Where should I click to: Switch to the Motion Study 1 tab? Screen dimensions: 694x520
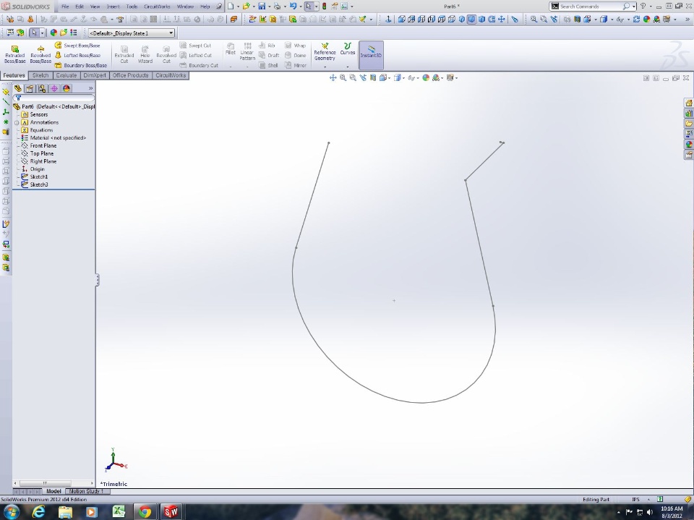(x=86, y=491)
